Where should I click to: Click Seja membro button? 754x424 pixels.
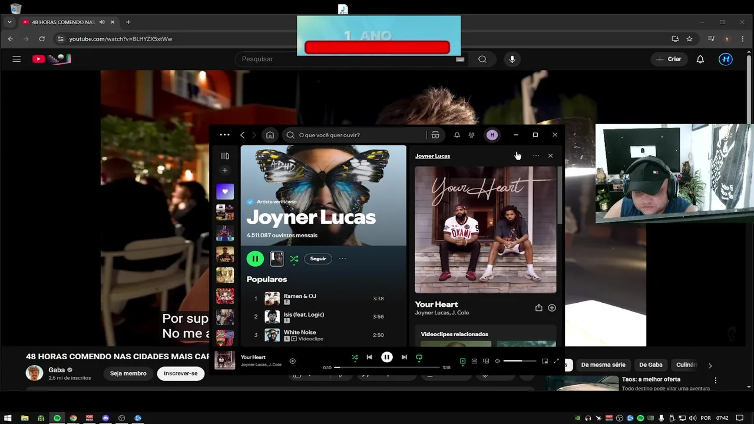pos(128,373)
